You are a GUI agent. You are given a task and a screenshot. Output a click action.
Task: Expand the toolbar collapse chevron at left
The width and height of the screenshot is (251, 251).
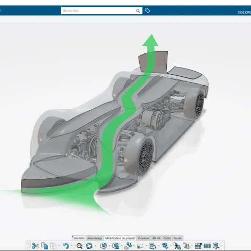point(28,243)
